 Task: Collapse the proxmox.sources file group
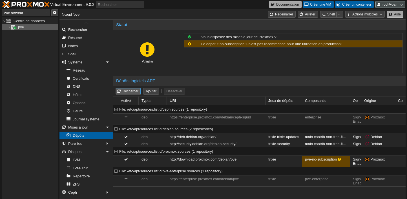click(x=116, y=151)
